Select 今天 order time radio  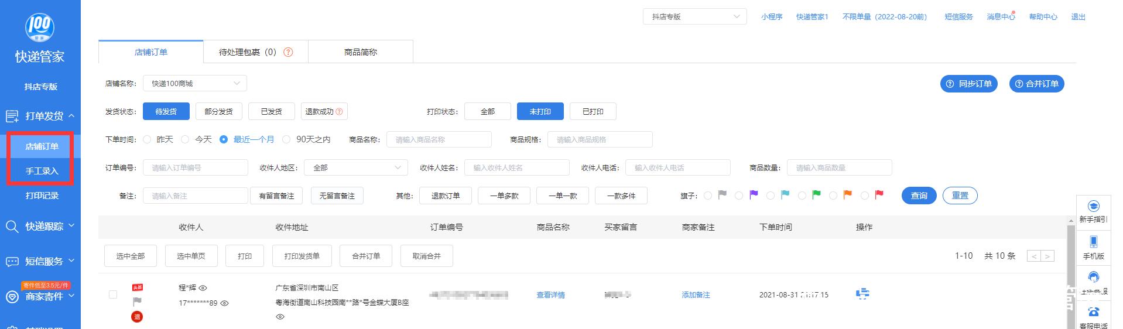click(185, 139)
